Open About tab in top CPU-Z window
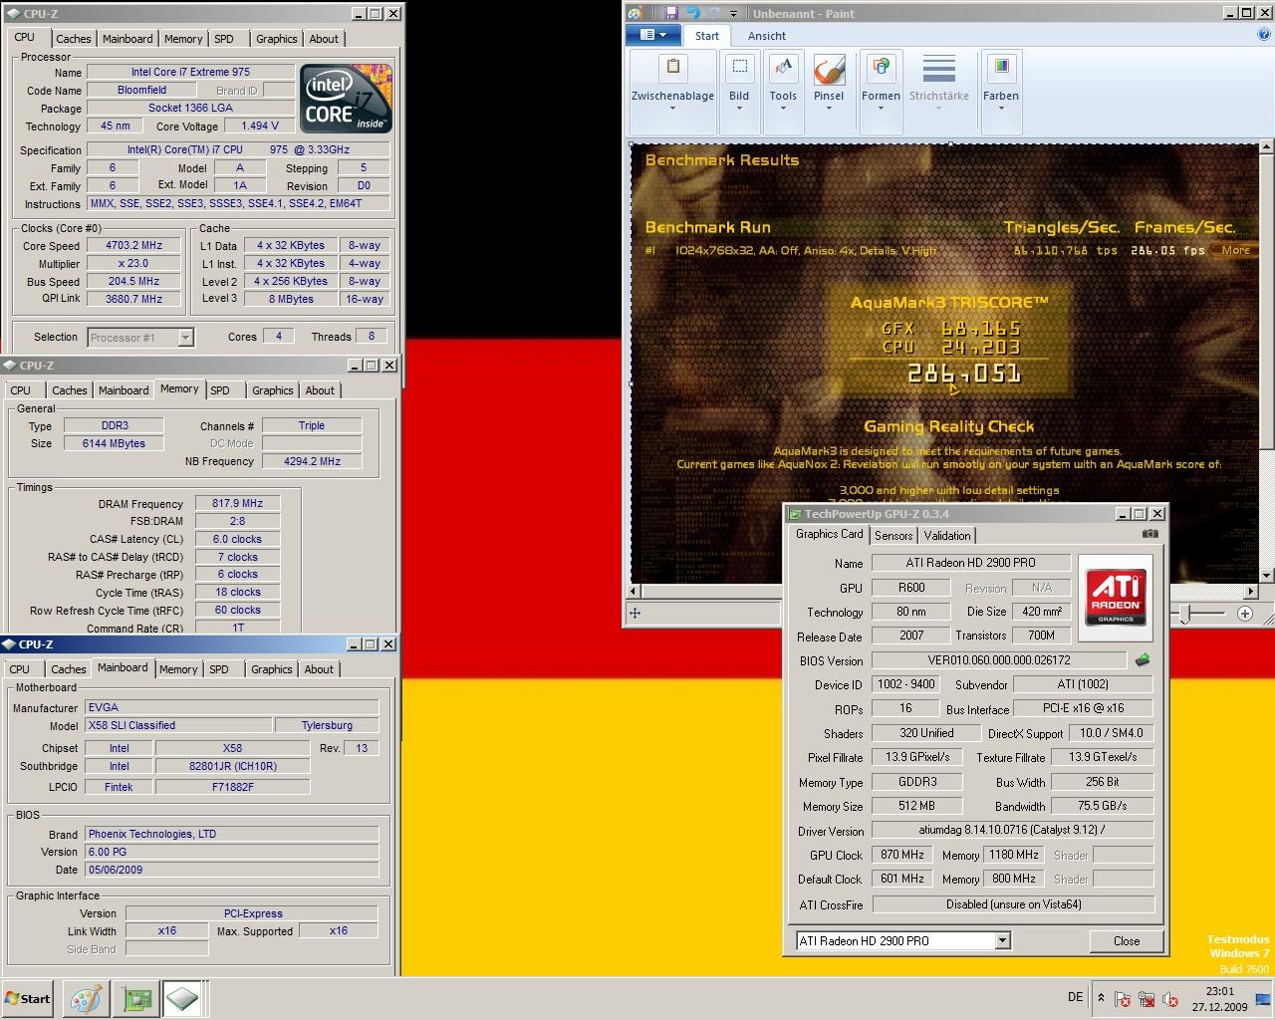This screenshot has height=1020, width=1275. [324, 39]
